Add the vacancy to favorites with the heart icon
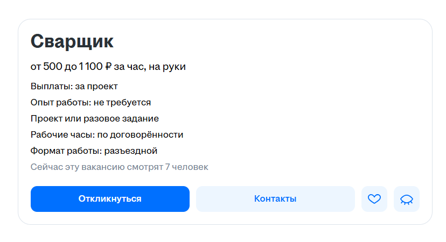This screenshot has width=446, height=242. point(374,199)
